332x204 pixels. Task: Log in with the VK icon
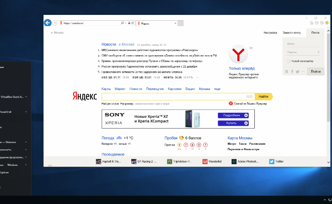click(x=286, y=72)
